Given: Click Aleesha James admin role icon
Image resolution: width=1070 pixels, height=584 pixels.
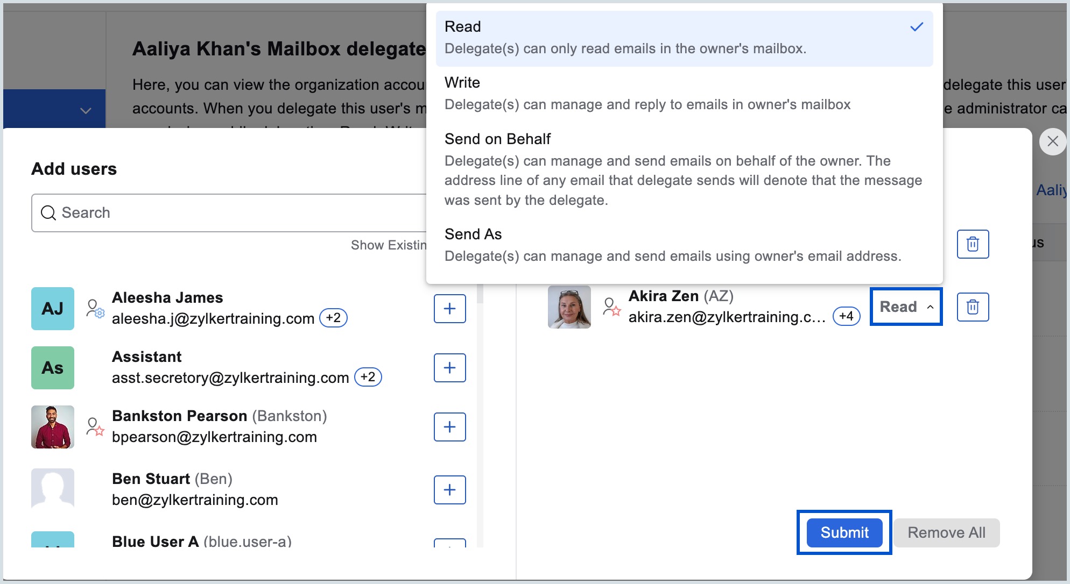Looking at the screenshot, I should click(95, 309).
